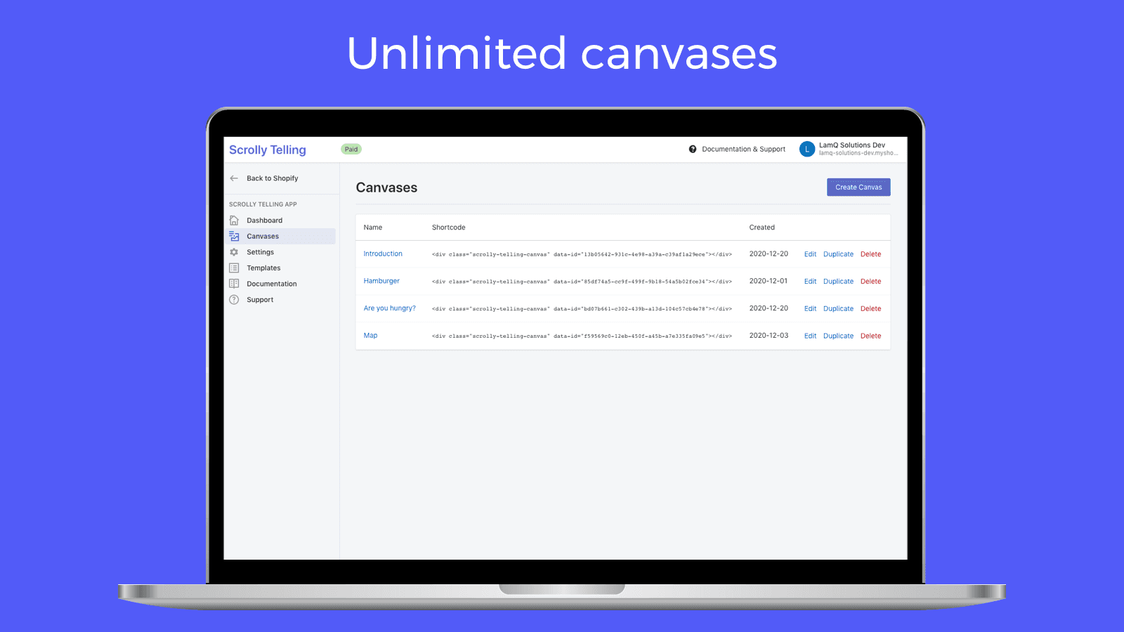1124x632 pixels.
Task: Click the Support question mark icon
Action: pyautogui.click(x=234, y=299)
